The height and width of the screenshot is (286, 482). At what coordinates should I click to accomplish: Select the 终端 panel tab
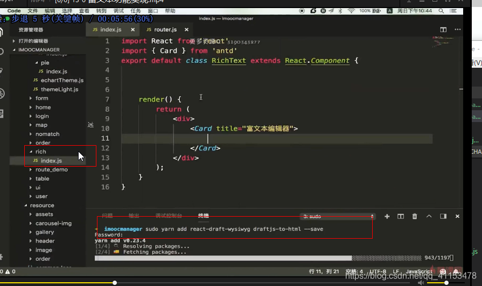tap(203, 216)
